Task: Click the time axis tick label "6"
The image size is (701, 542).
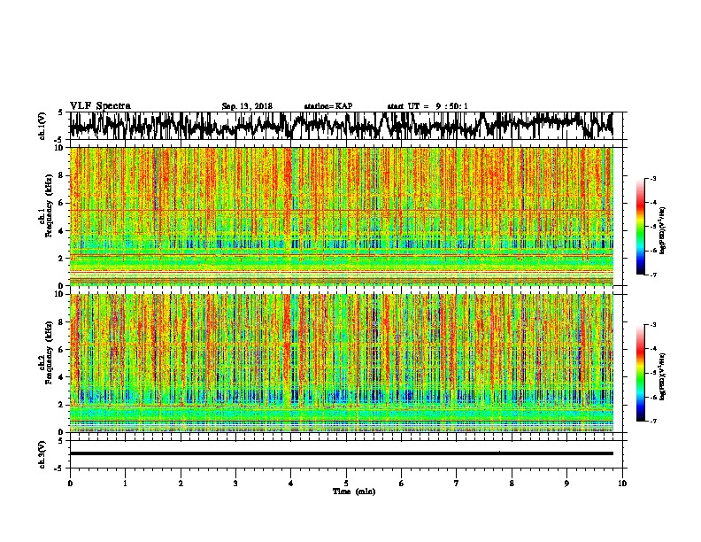Action: tap(401, 484)
